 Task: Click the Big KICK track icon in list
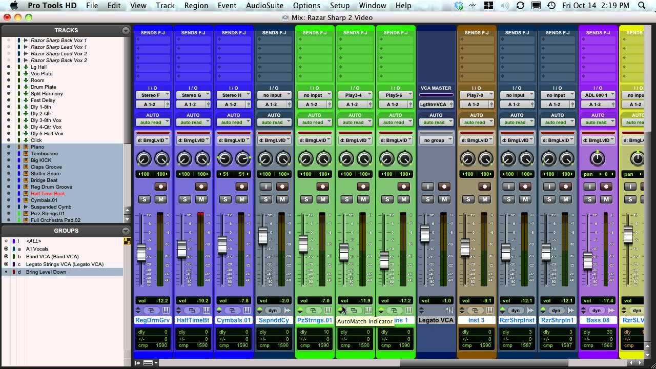tap(26, 160)
